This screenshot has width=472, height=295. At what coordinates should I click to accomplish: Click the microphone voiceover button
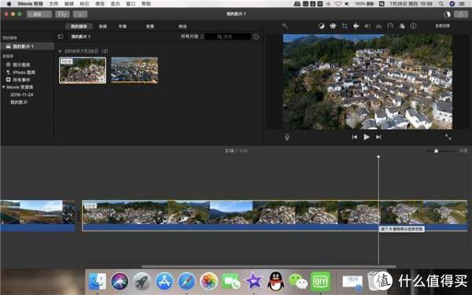point(287,137)
